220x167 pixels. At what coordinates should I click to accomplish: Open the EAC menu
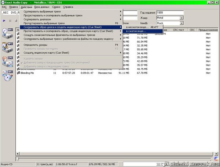coord(4,7)
